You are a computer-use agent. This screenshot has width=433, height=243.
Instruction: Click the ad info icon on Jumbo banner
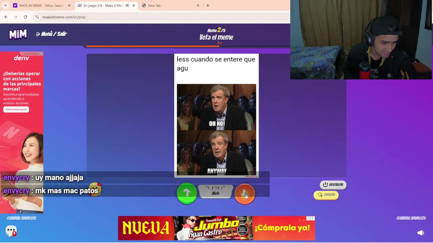tap(309, 218)
